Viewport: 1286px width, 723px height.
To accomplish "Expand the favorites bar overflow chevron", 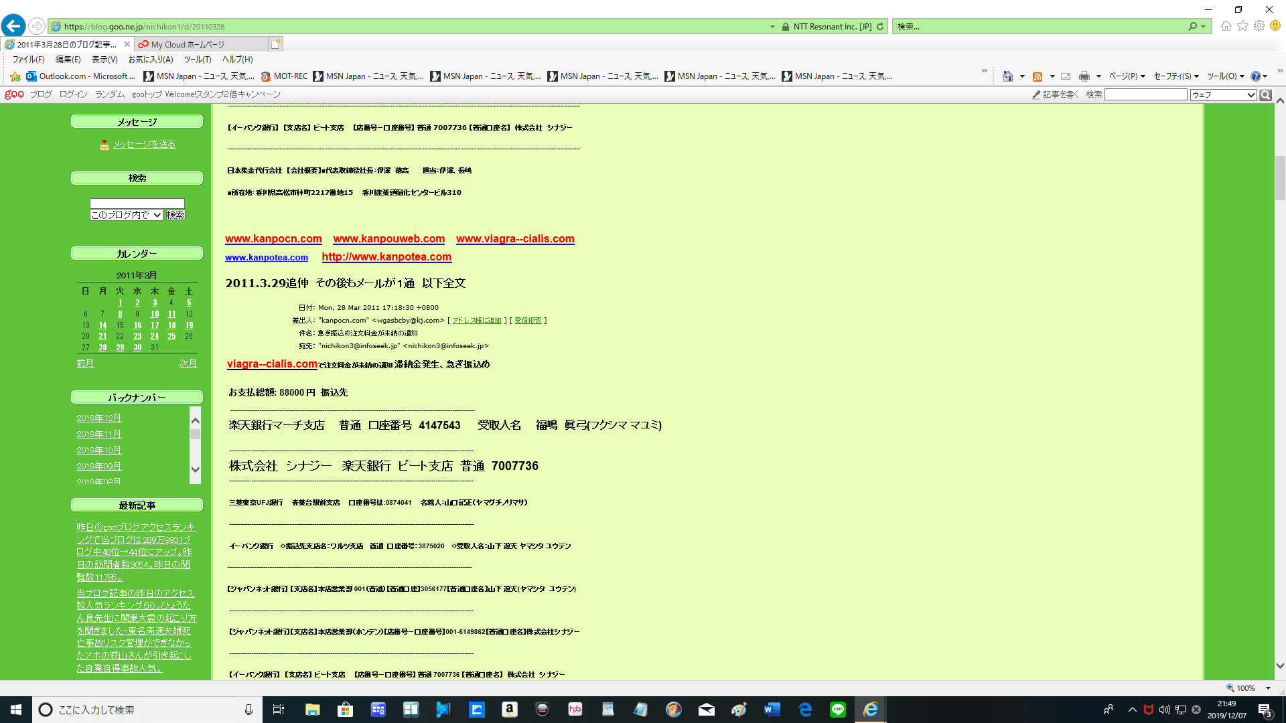I will click(x=984, y=71).
